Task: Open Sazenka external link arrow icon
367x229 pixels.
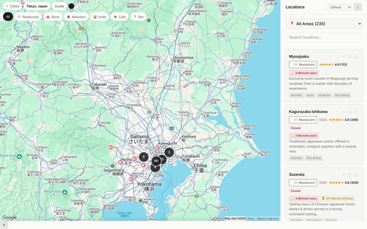Action: pyautogui.click(x=343, y=175)
